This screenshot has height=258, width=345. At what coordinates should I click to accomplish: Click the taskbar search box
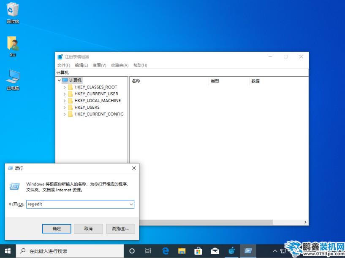[70, 251]
